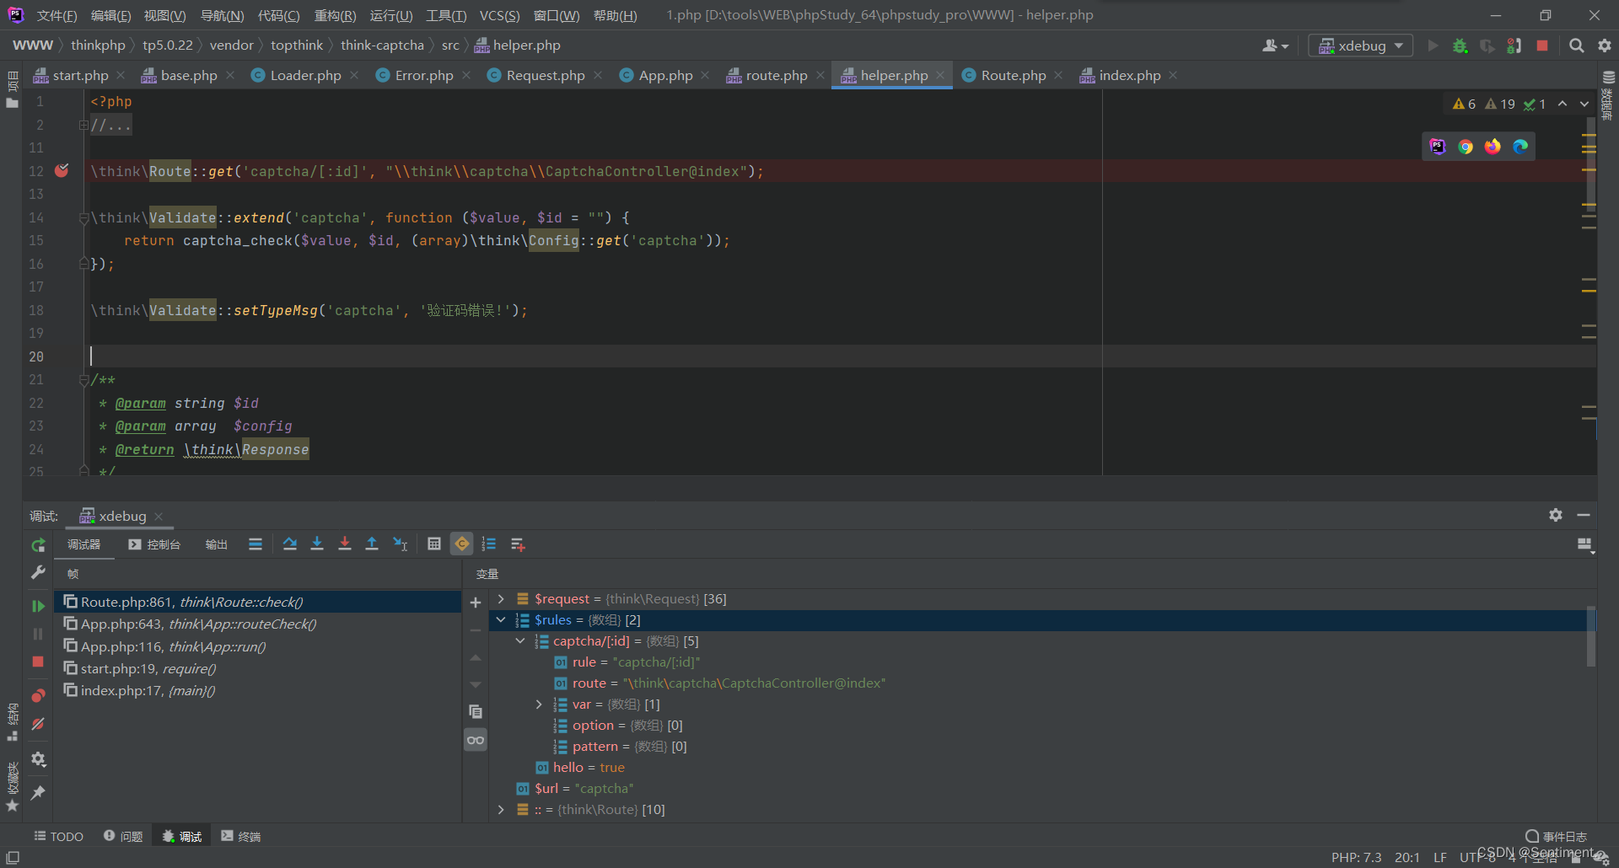Switch to Route.php editor tab
This screenshot has height=868, width=1619.
point(1013,75)
